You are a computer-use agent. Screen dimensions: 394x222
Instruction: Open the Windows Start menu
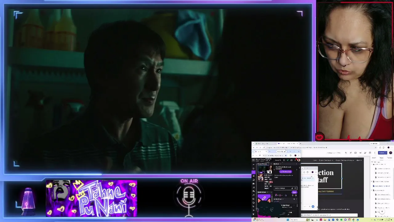pyautogui.click(x=287, y=220)
